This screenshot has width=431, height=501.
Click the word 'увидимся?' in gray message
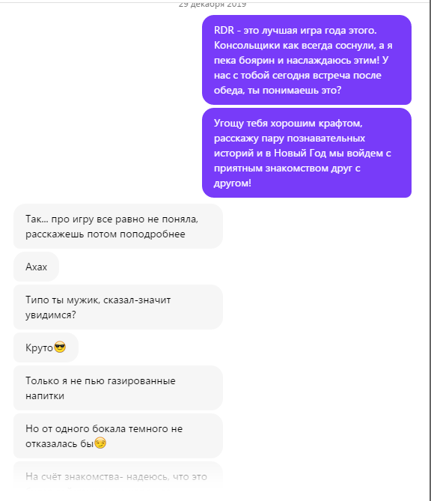pyautogui.click(x=50, y=315)
